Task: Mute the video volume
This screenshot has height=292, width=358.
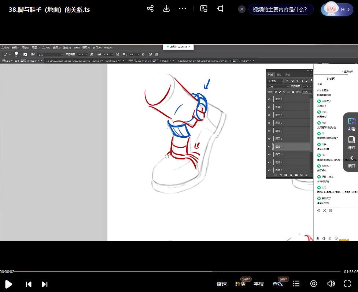Action: tap(331, 284)
